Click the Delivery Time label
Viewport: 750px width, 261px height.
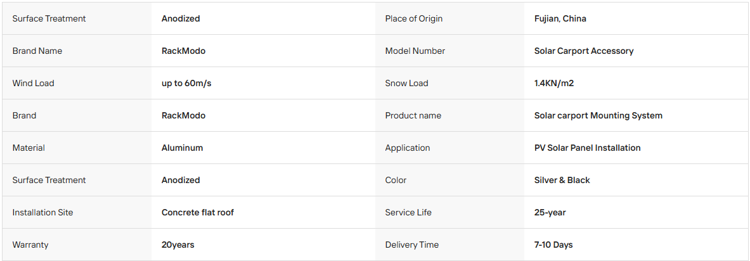click(412, 245)
